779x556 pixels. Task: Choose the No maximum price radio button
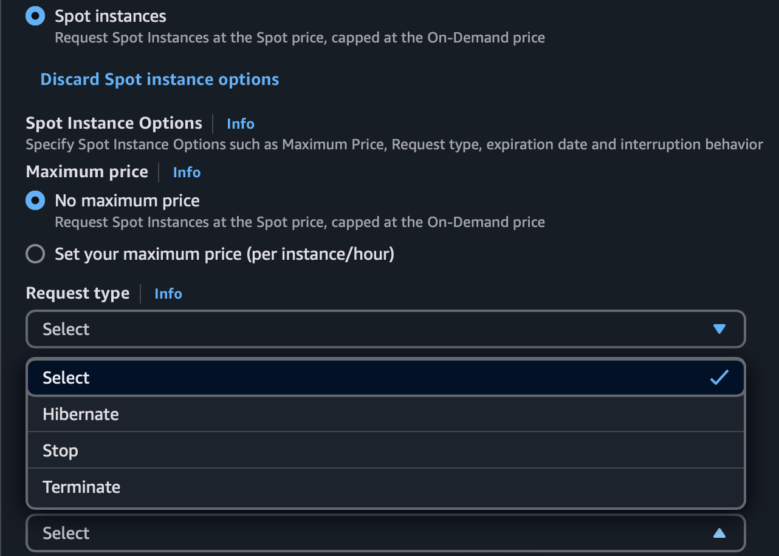click(x=35, y=200)
